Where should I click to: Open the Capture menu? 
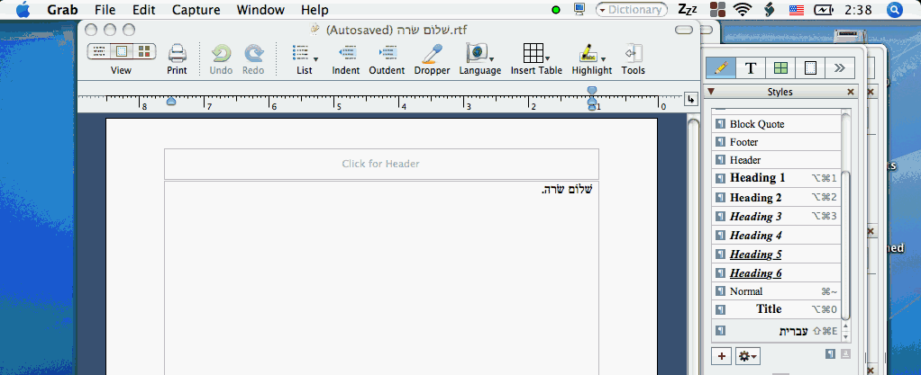196,10
